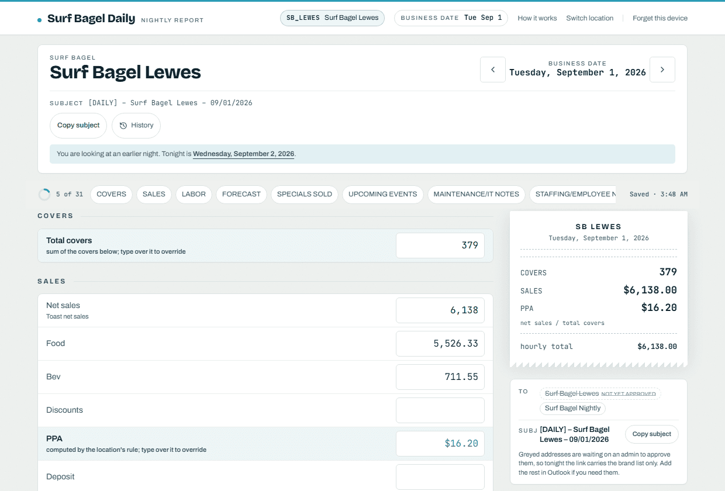Jump to the LABOR section
The height and width of the screenshot is (491, 725).
[194, 195]
